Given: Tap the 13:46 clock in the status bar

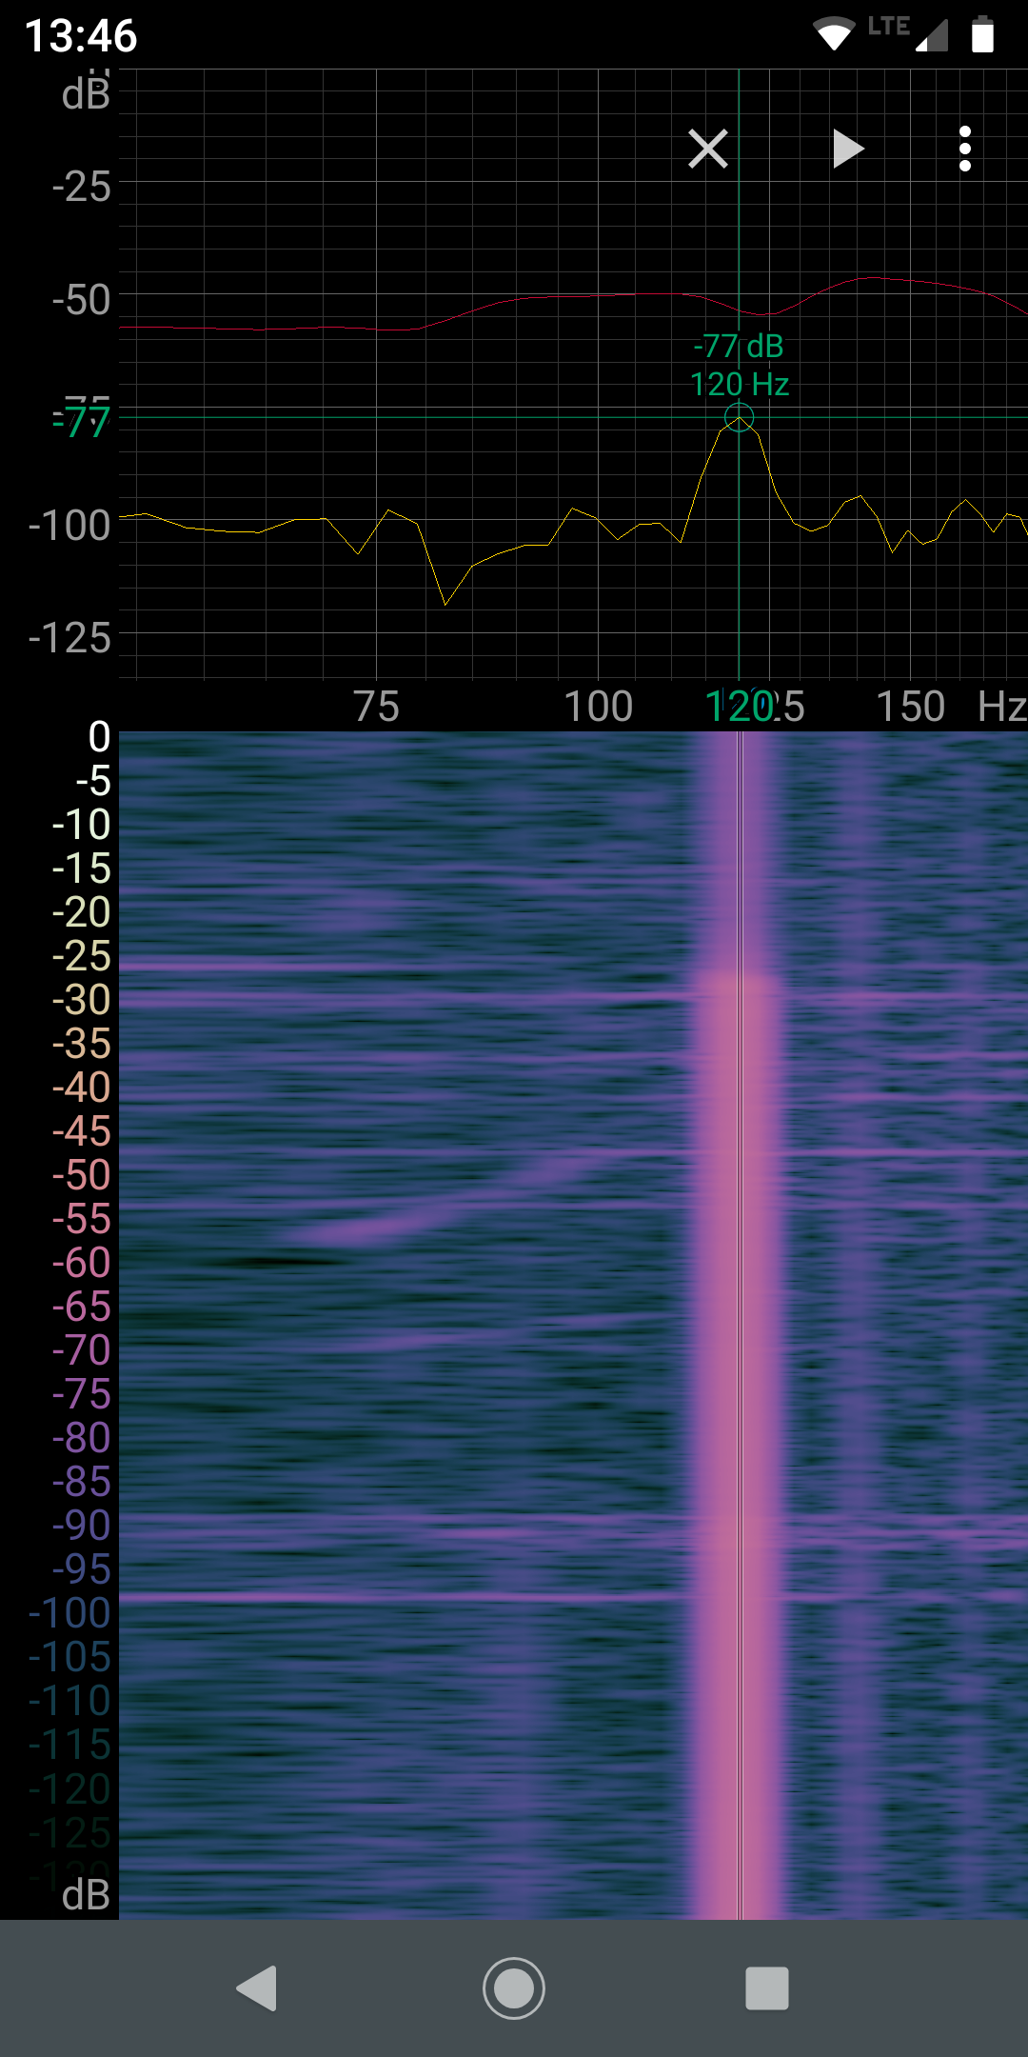Looking at the screenshot, I should click(x=81, y=36).
